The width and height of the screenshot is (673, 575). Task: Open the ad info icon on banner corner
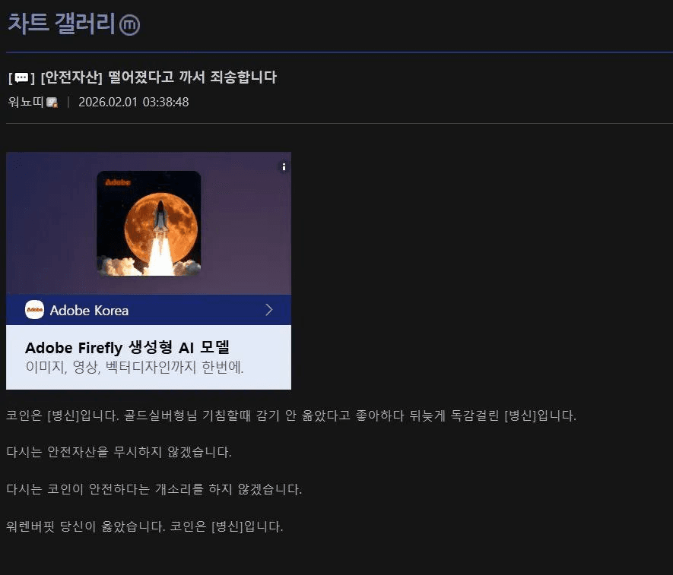284,167
